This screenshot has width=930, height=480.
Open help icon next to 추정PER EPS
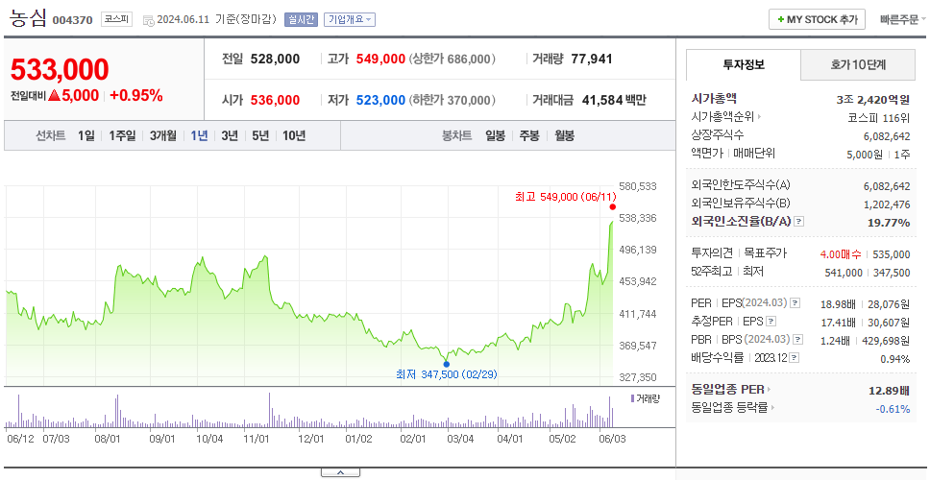(771, 322)
